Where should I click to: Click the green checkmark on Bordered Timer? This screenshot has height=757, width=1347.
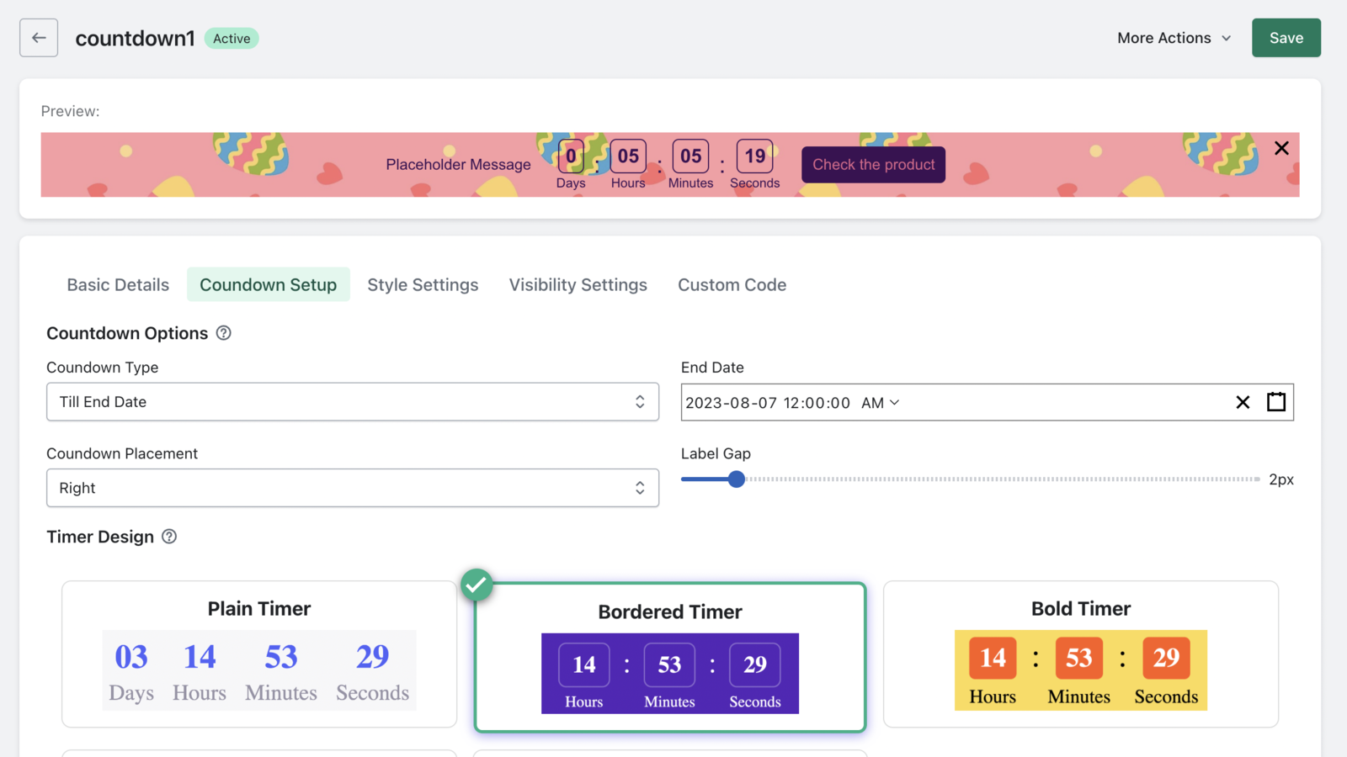click(477, 585)
